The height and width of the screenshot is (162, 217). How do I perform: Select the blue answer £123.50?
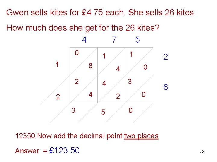coord(64,150)
